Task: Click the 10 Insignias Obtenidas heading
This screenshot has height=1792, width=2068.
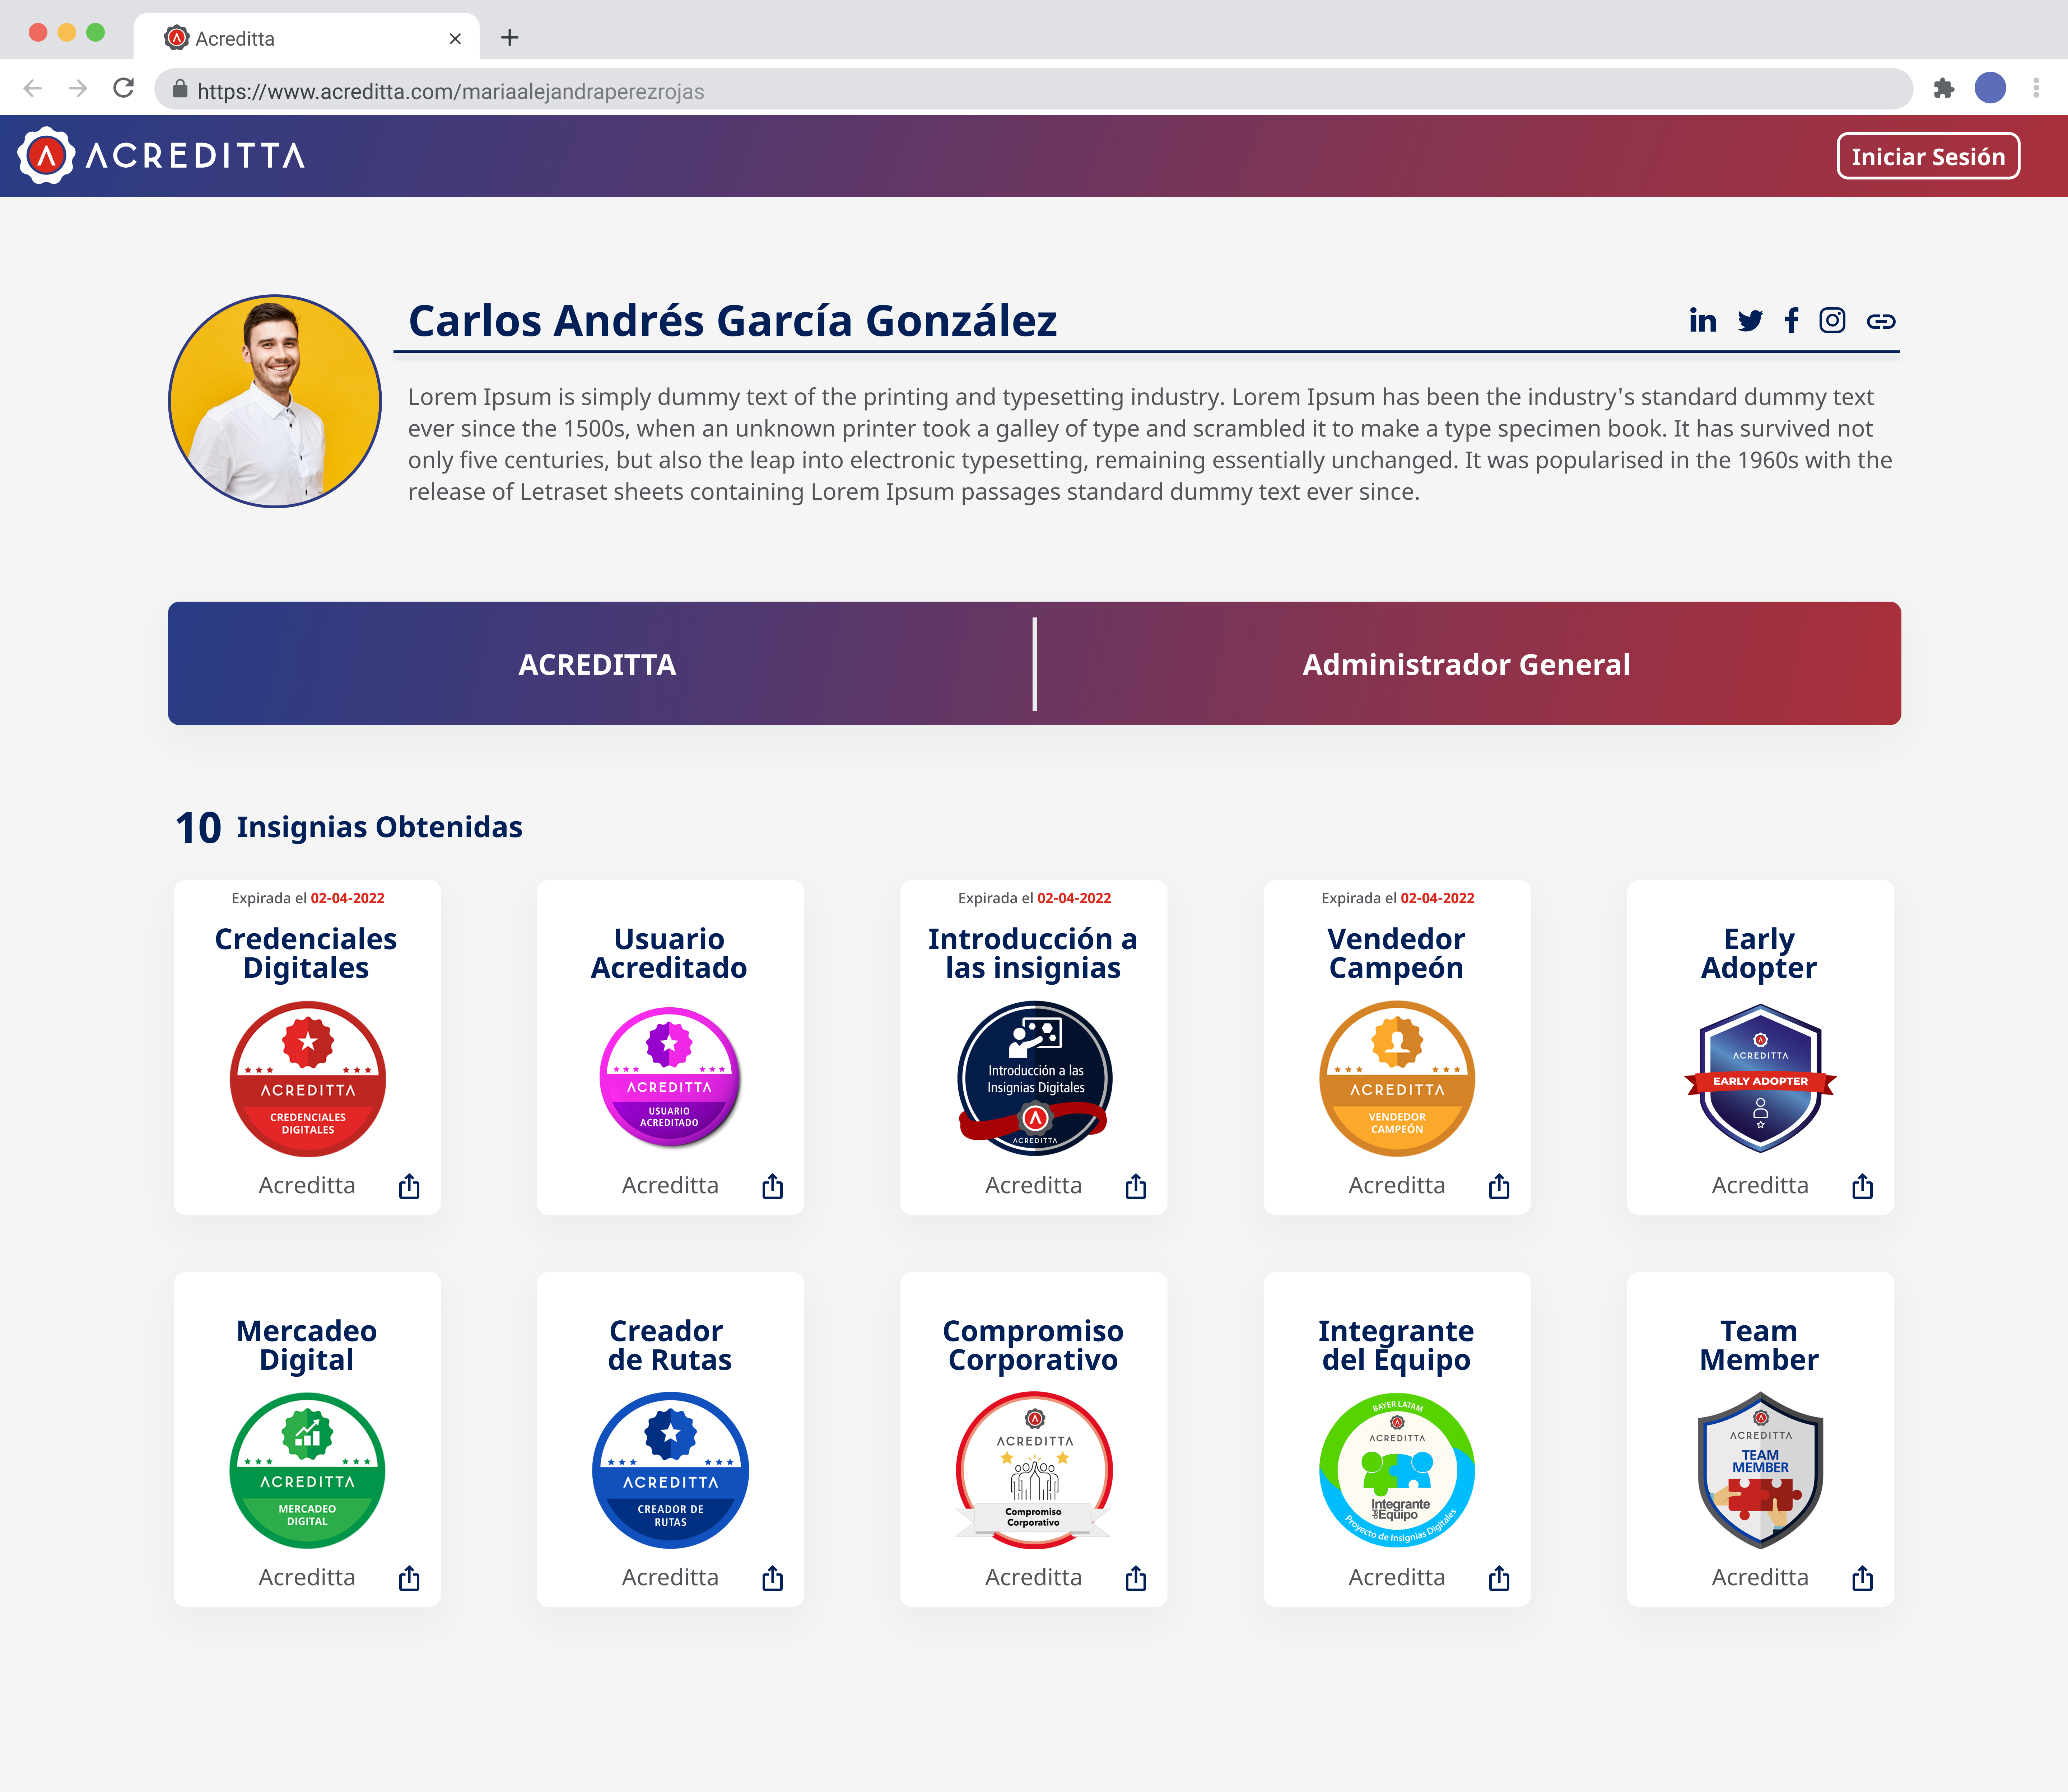Action: pos(349,827)
